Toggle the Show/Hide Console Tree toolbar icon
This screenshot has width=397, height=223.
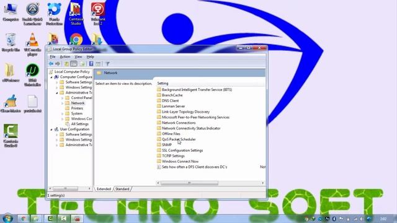point(74,64)
